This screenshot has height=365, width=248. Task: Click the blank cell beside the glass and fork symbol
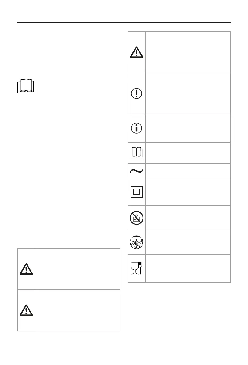(x=188, y=268)
